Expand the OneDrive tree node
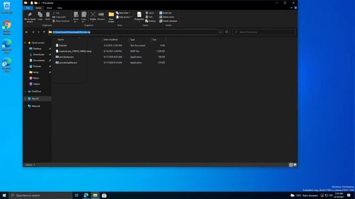This screenshot has height=199, width=355. (25, 91)
